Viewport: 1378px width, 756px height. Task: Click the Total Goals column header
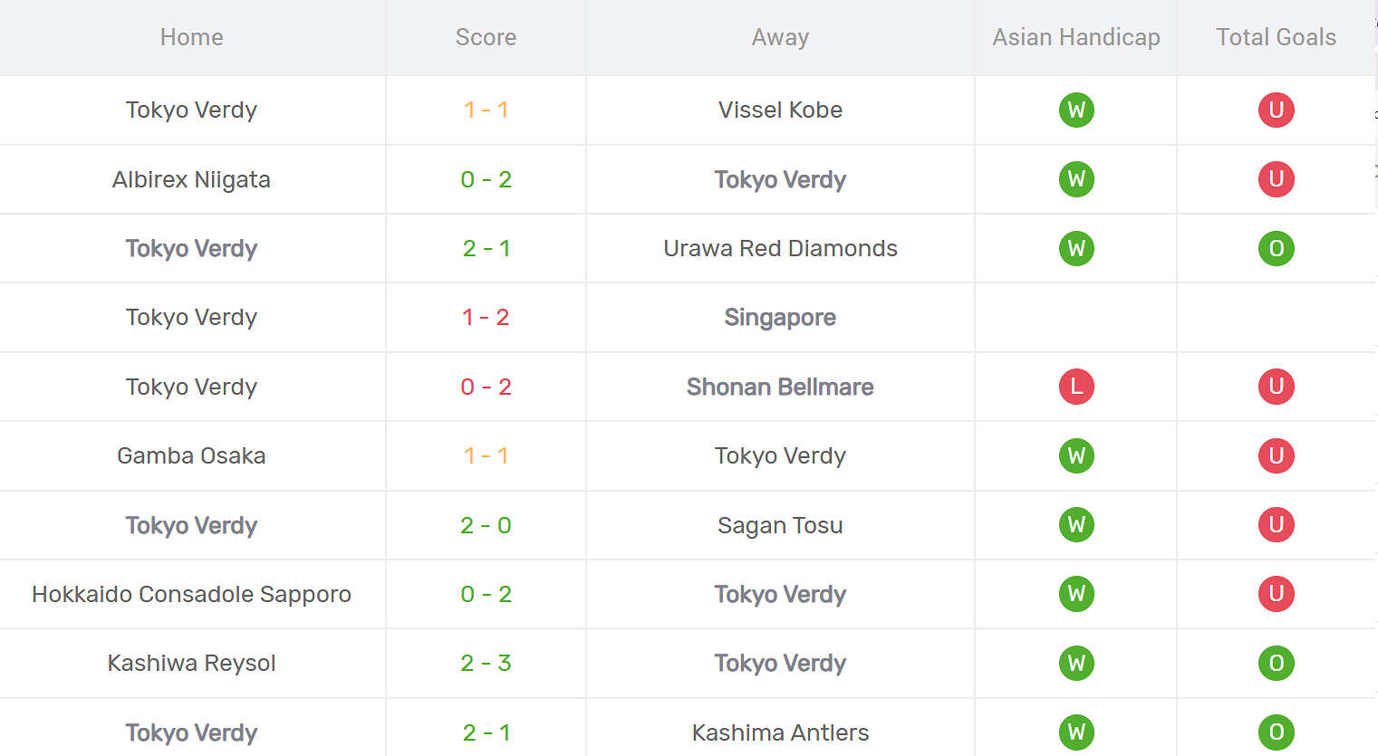pyautogui.click(x=1276, y=37)
